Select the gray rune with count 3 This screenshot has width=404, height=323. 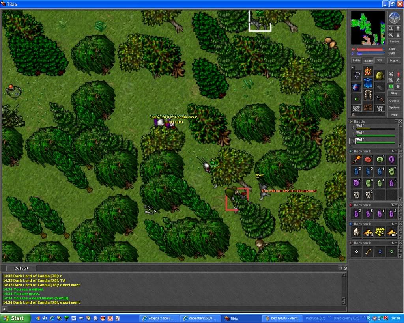pyautogui.click(x=368, y=195)
